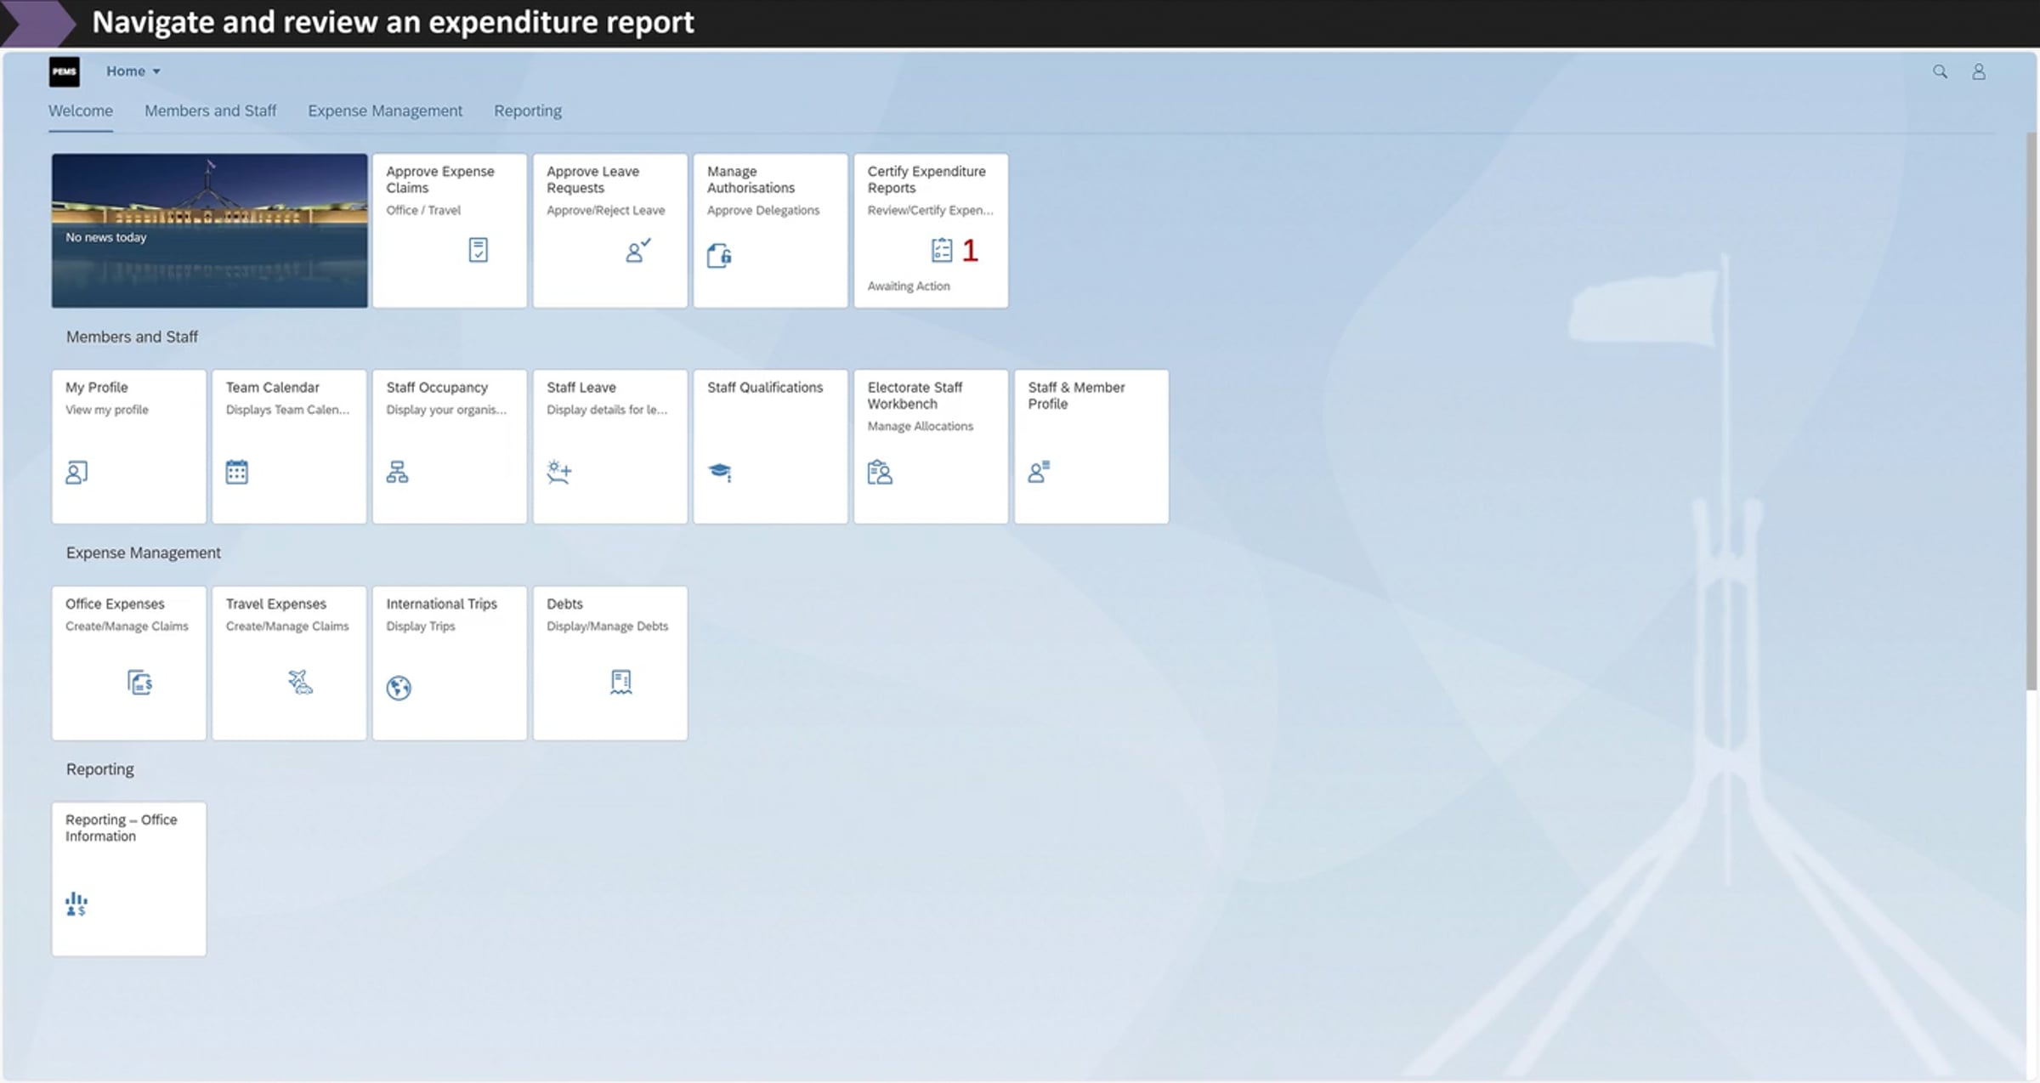Click the Travel Expenses airplane icon
The width and height of the screenshot is (2040, 1083).
coord(300,682)
